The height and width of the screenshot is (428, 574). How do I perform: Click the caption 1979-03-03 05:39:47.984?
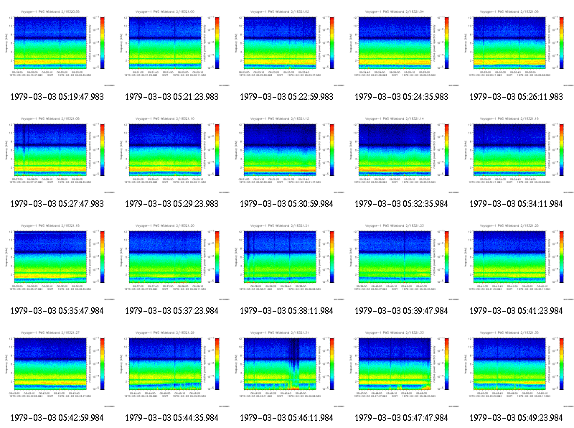402,311
